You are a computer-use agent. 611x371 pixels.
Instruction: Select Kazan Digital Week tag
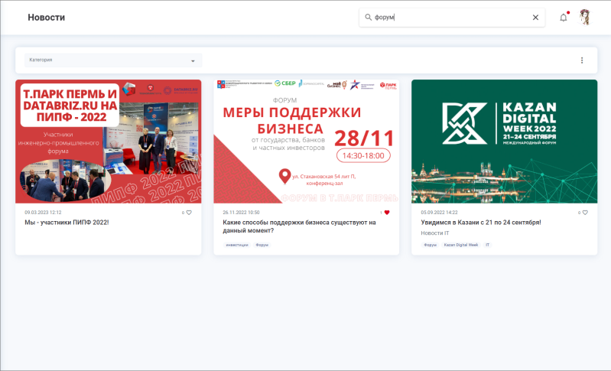click(461, 245)
